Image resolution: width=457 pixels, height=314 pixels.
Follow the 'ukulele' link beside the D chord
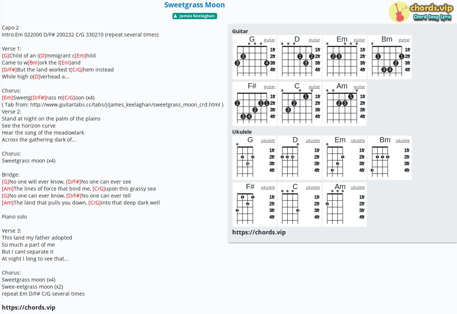click(313, 140)
